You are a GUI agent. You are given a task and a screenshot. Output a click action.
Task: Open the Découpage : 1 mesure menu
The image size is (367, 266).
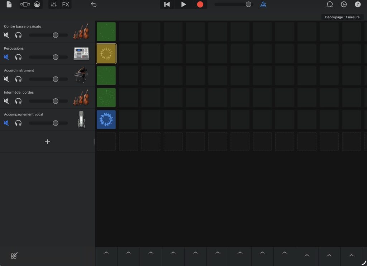(x=342, y=17)
